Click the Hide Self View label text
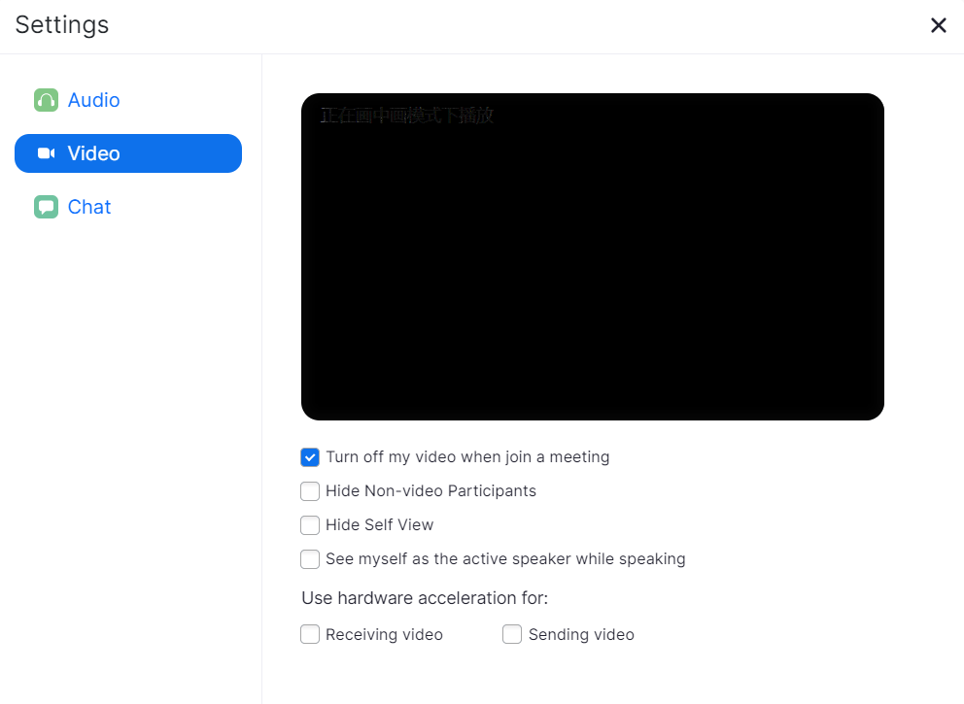The height and width of the screenshot is (704, 964). click(x=380, y=525)
